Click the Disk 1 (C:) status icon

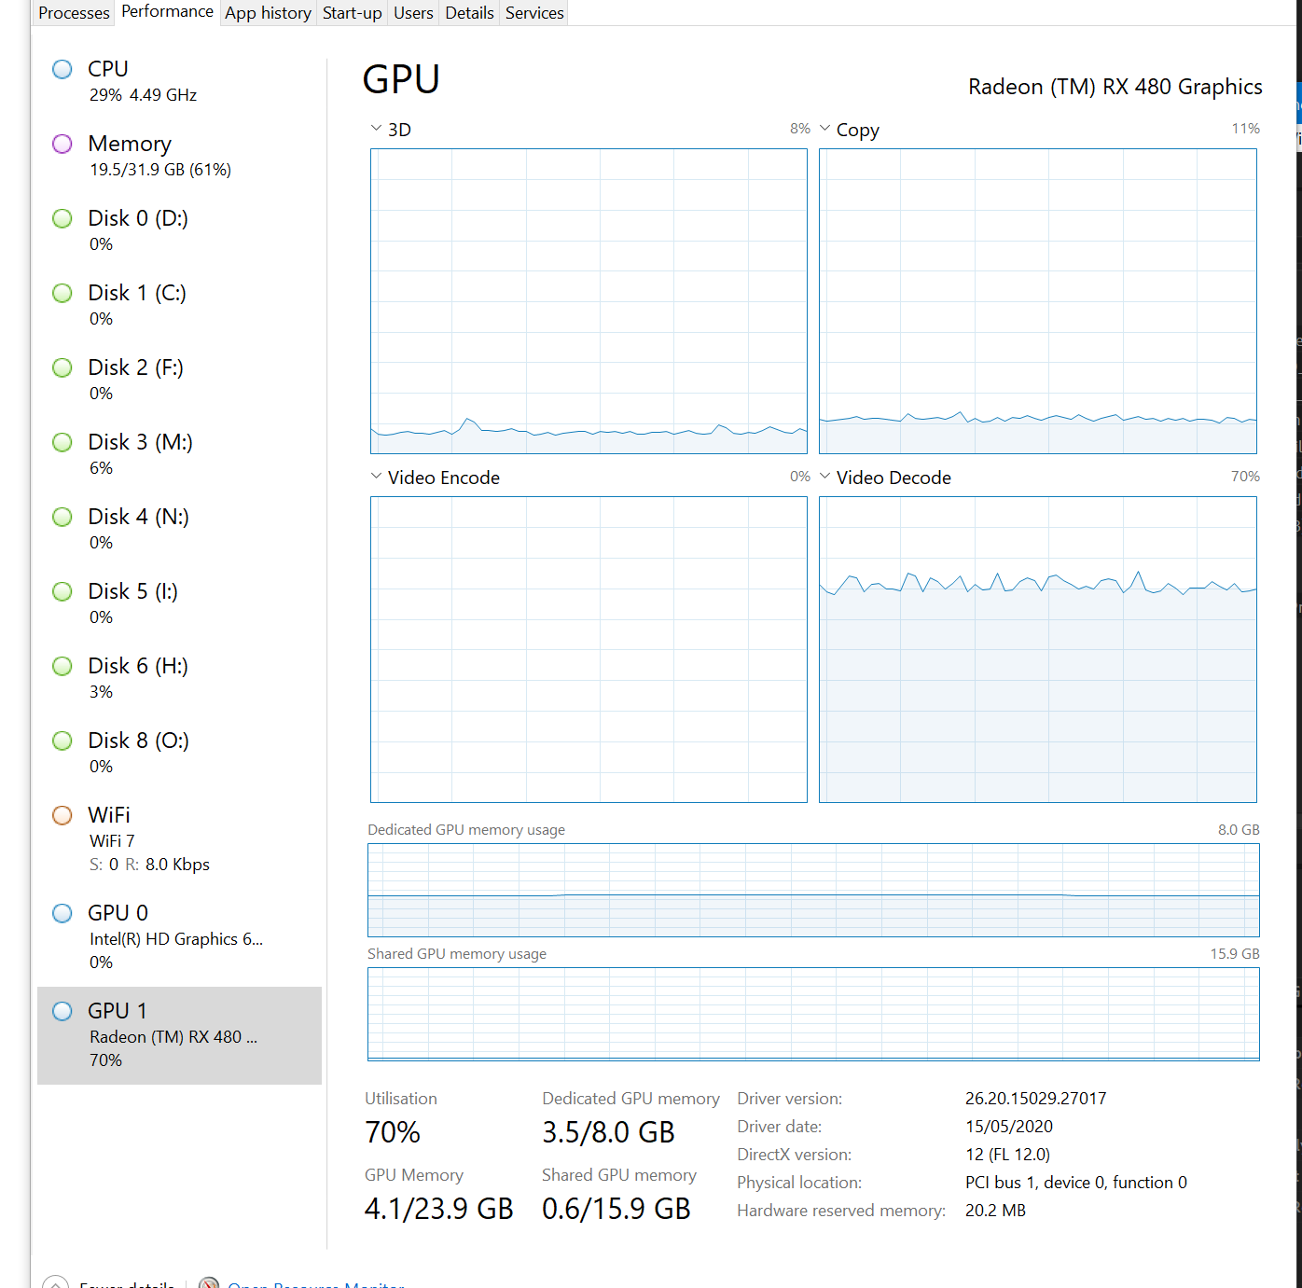coord(62,292)
